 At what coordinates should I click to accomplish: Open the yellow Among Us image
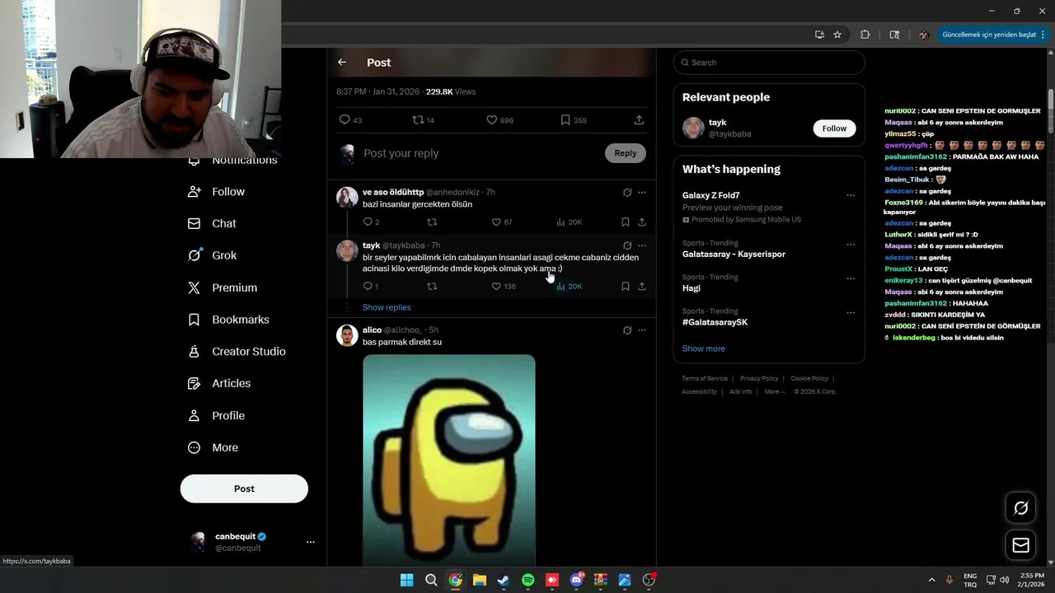coord(449,460)
